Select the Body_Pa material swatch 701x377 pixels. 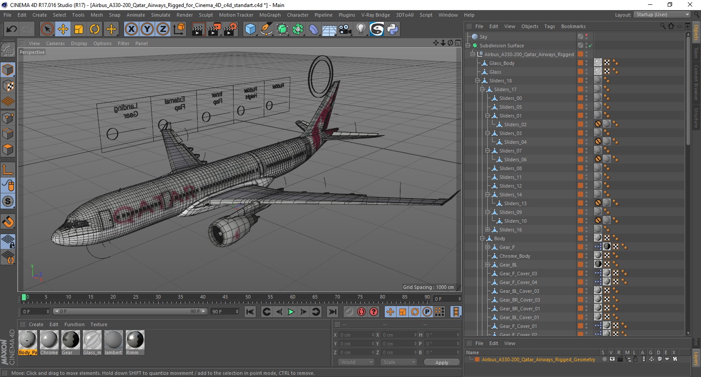point(28,342)
